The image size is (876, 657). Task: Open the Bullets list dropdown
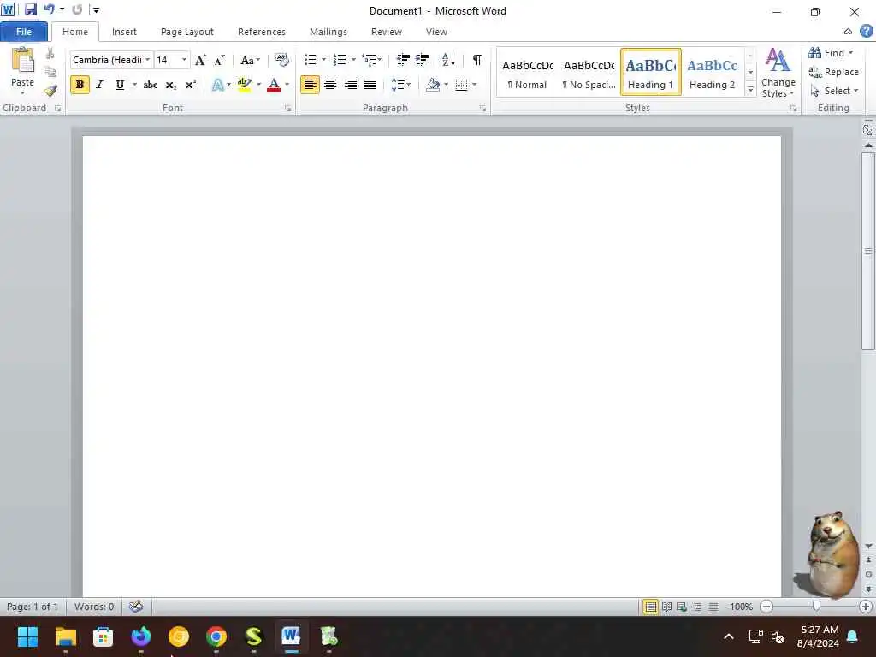323,60
